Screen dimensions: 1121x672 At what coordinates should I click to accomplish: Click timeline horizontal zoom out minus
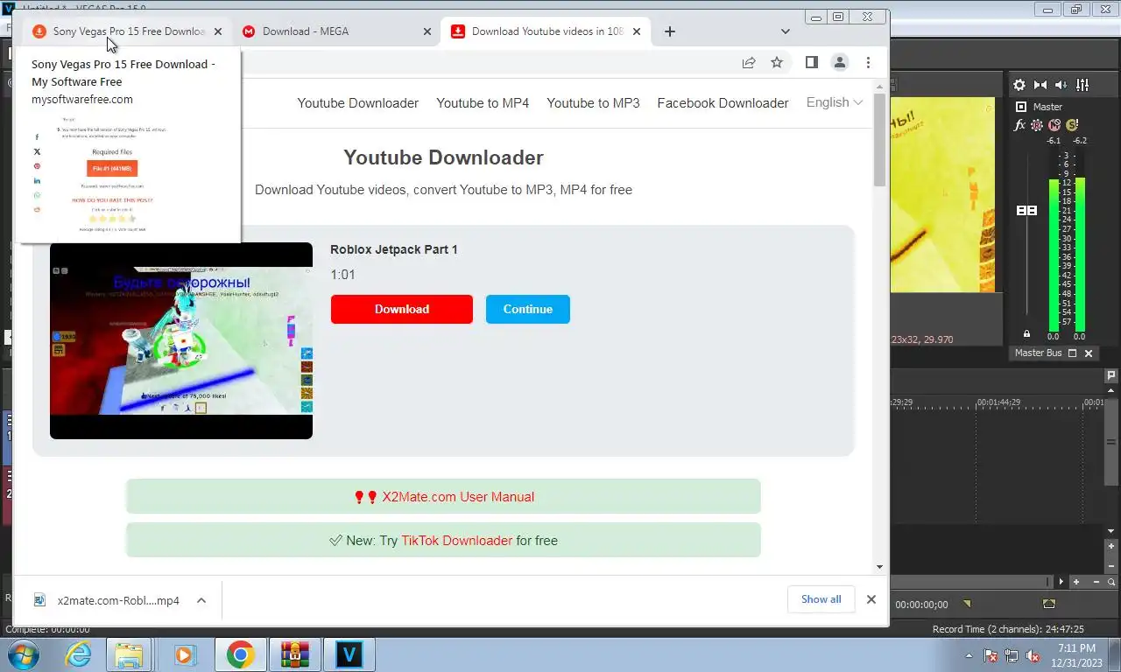click(1095, 582)
